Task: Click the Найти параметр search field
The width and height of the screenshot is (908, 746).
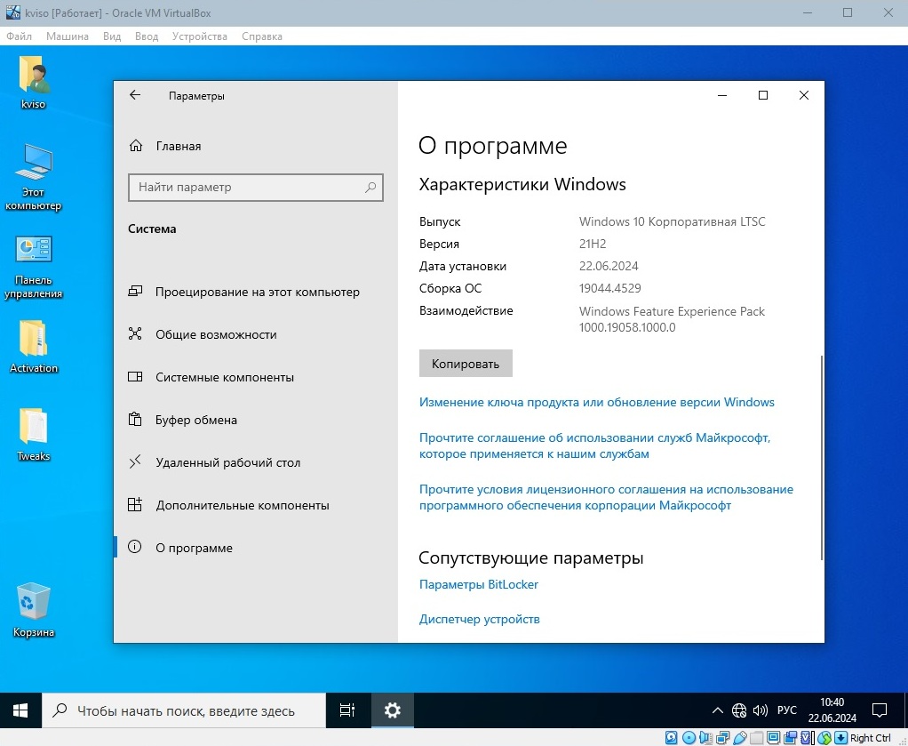Action: [255, 188]
